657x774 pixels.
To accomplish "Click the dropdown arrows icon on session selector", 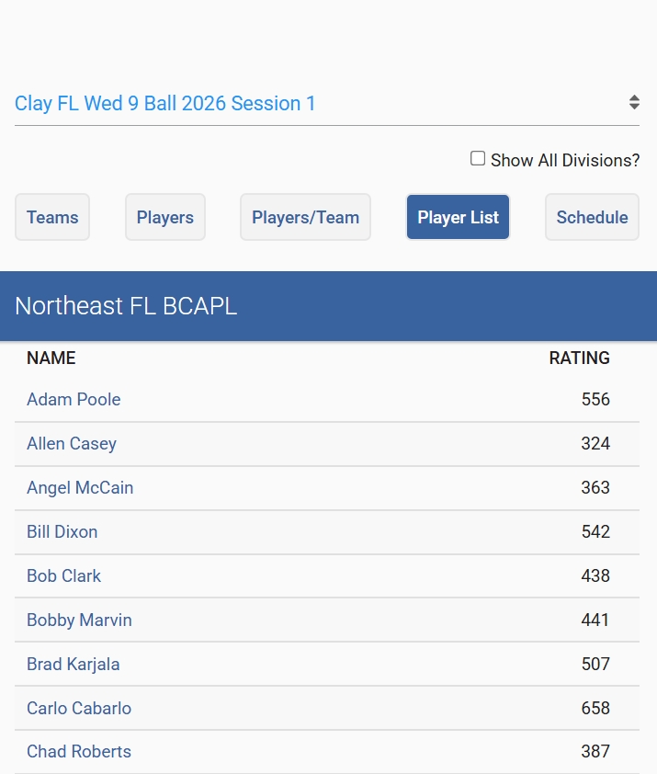I will (x=634, y=102).
